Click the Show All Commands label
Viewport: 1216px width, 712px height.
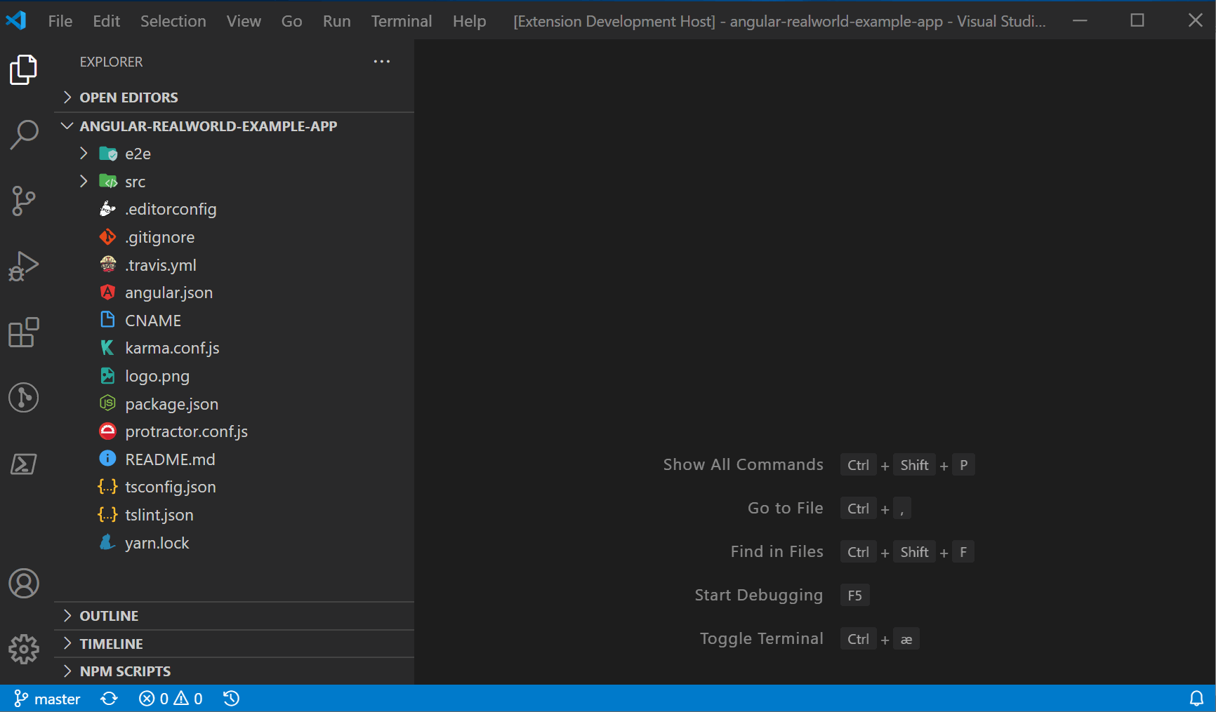pos(744,464)
